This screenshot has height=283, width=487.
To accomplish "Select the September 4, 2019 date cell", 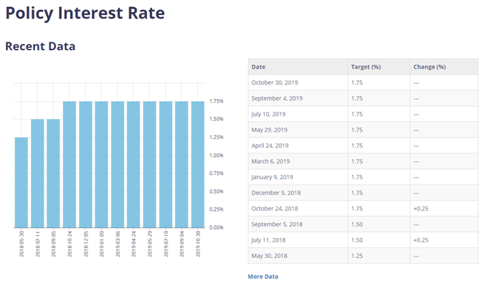I will (298, 98).
